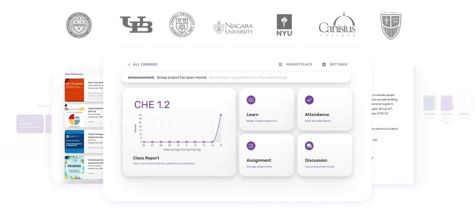Image resolution: width=475 pixels, height=213 pixels.
Task: Click the CHE 1.2 course title
Action: 152,105
